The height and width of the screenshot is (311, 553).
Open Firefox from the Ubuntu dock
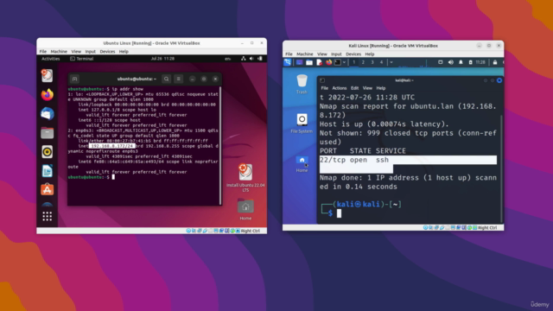(x=48, y=94)
